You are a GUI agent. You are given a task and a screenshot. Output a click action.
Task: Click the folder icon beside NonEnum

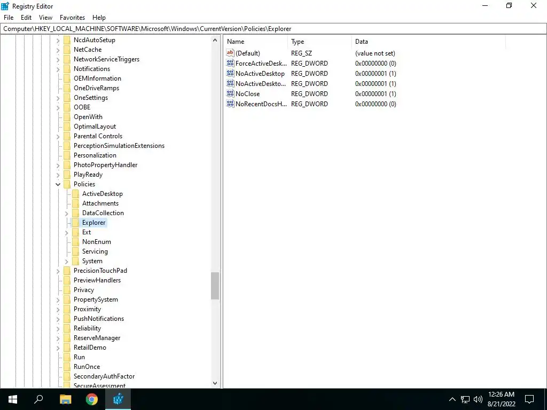[75, 242]
